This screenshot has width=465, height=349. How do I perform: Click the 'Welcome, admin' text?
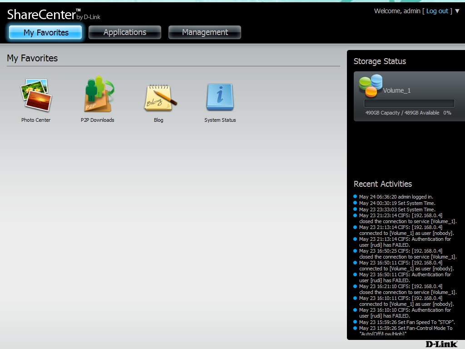click(397, 11)
